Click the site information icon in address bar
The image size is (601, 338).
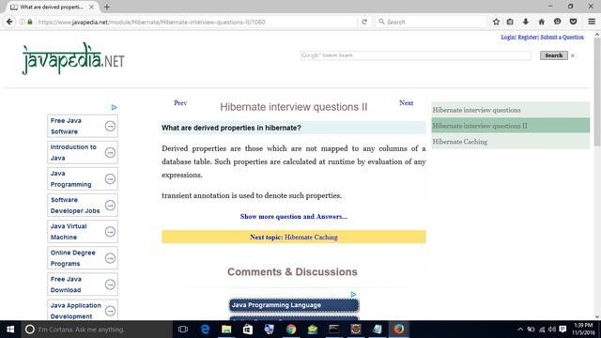22,22
